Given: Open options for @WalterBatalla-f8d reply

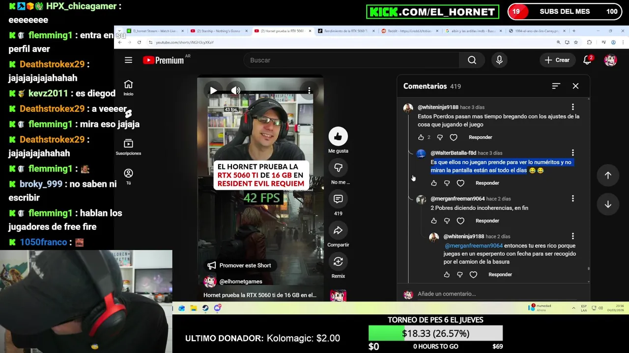Looking at the screenshot, I should (572, 153).
